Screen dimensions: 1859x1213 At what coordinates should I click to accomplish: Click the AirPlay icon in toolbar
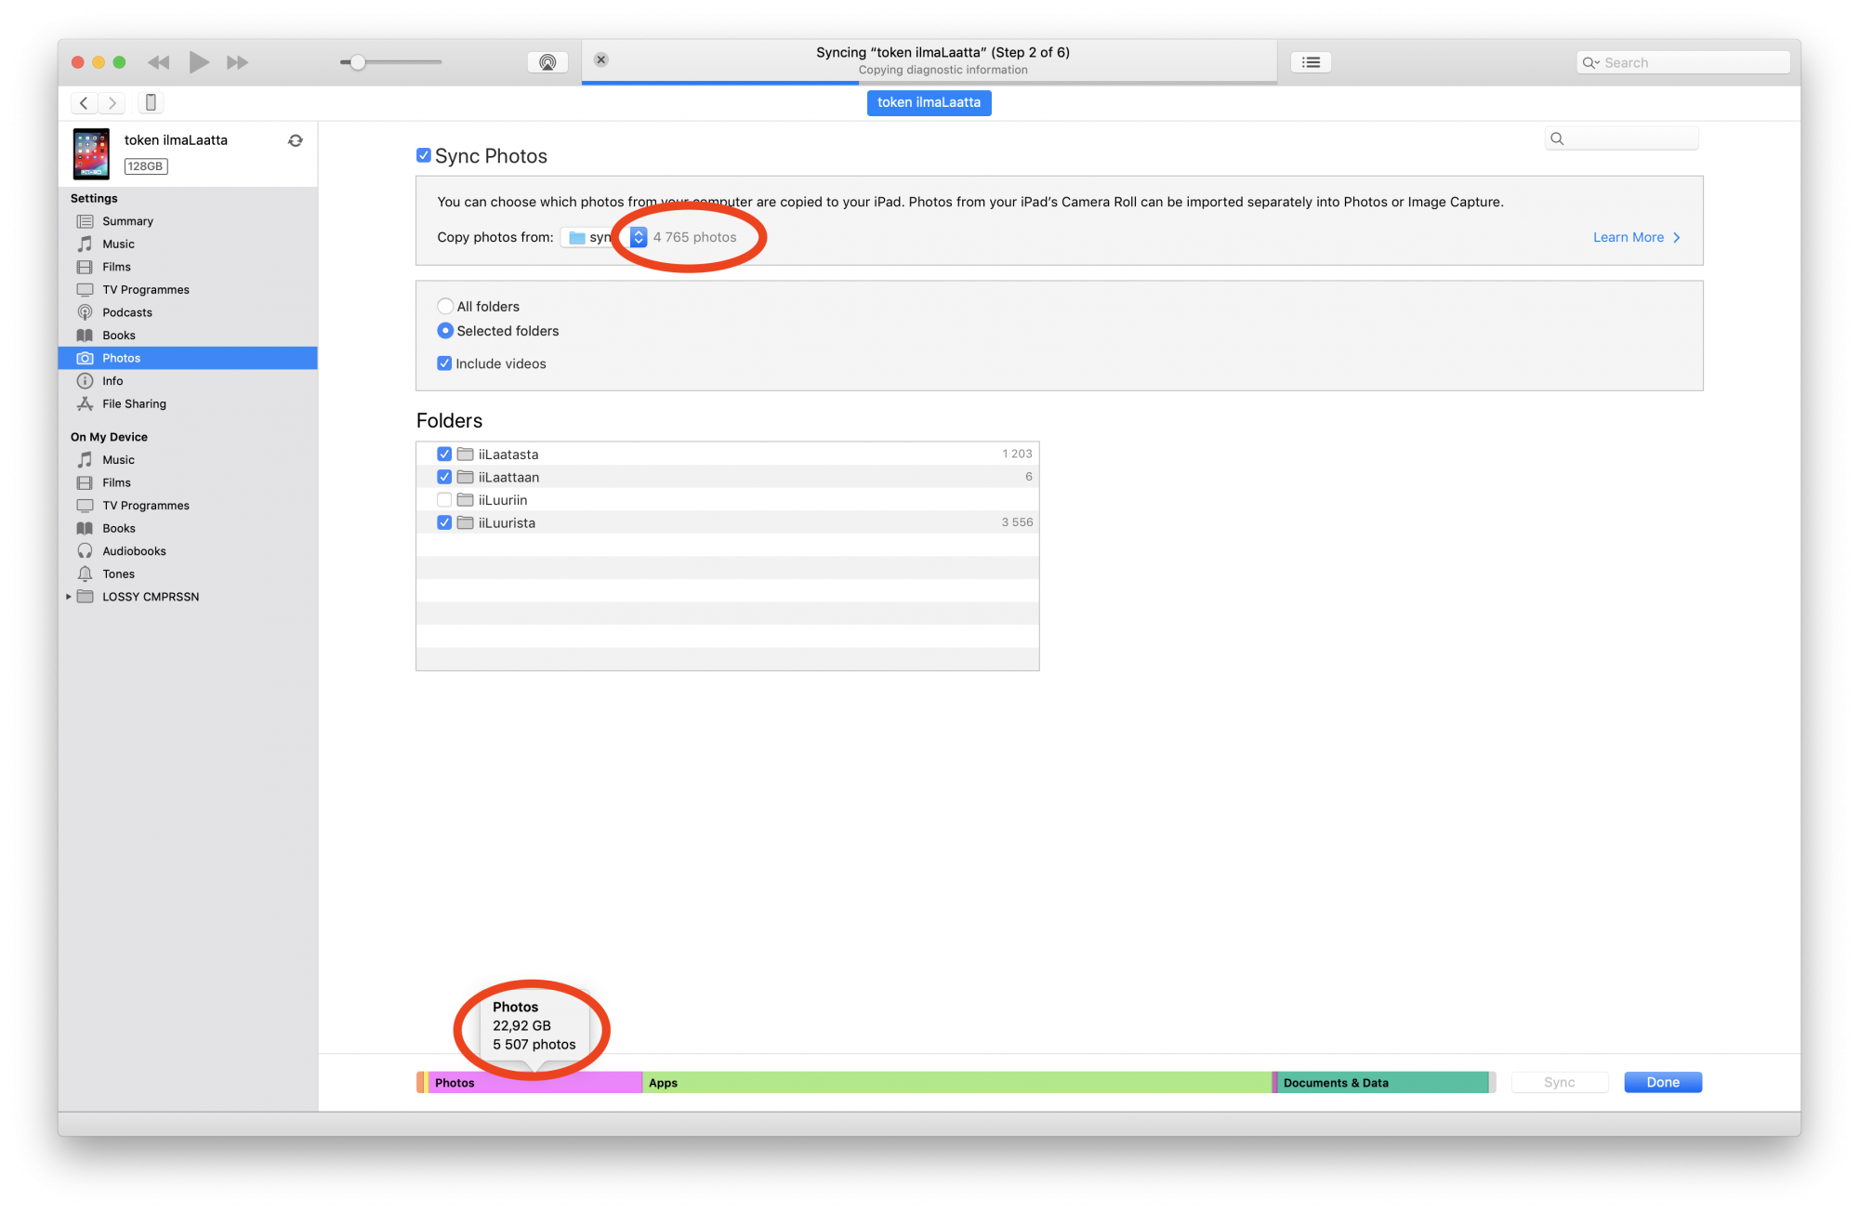pyautogui.click(x=547, y=62)
